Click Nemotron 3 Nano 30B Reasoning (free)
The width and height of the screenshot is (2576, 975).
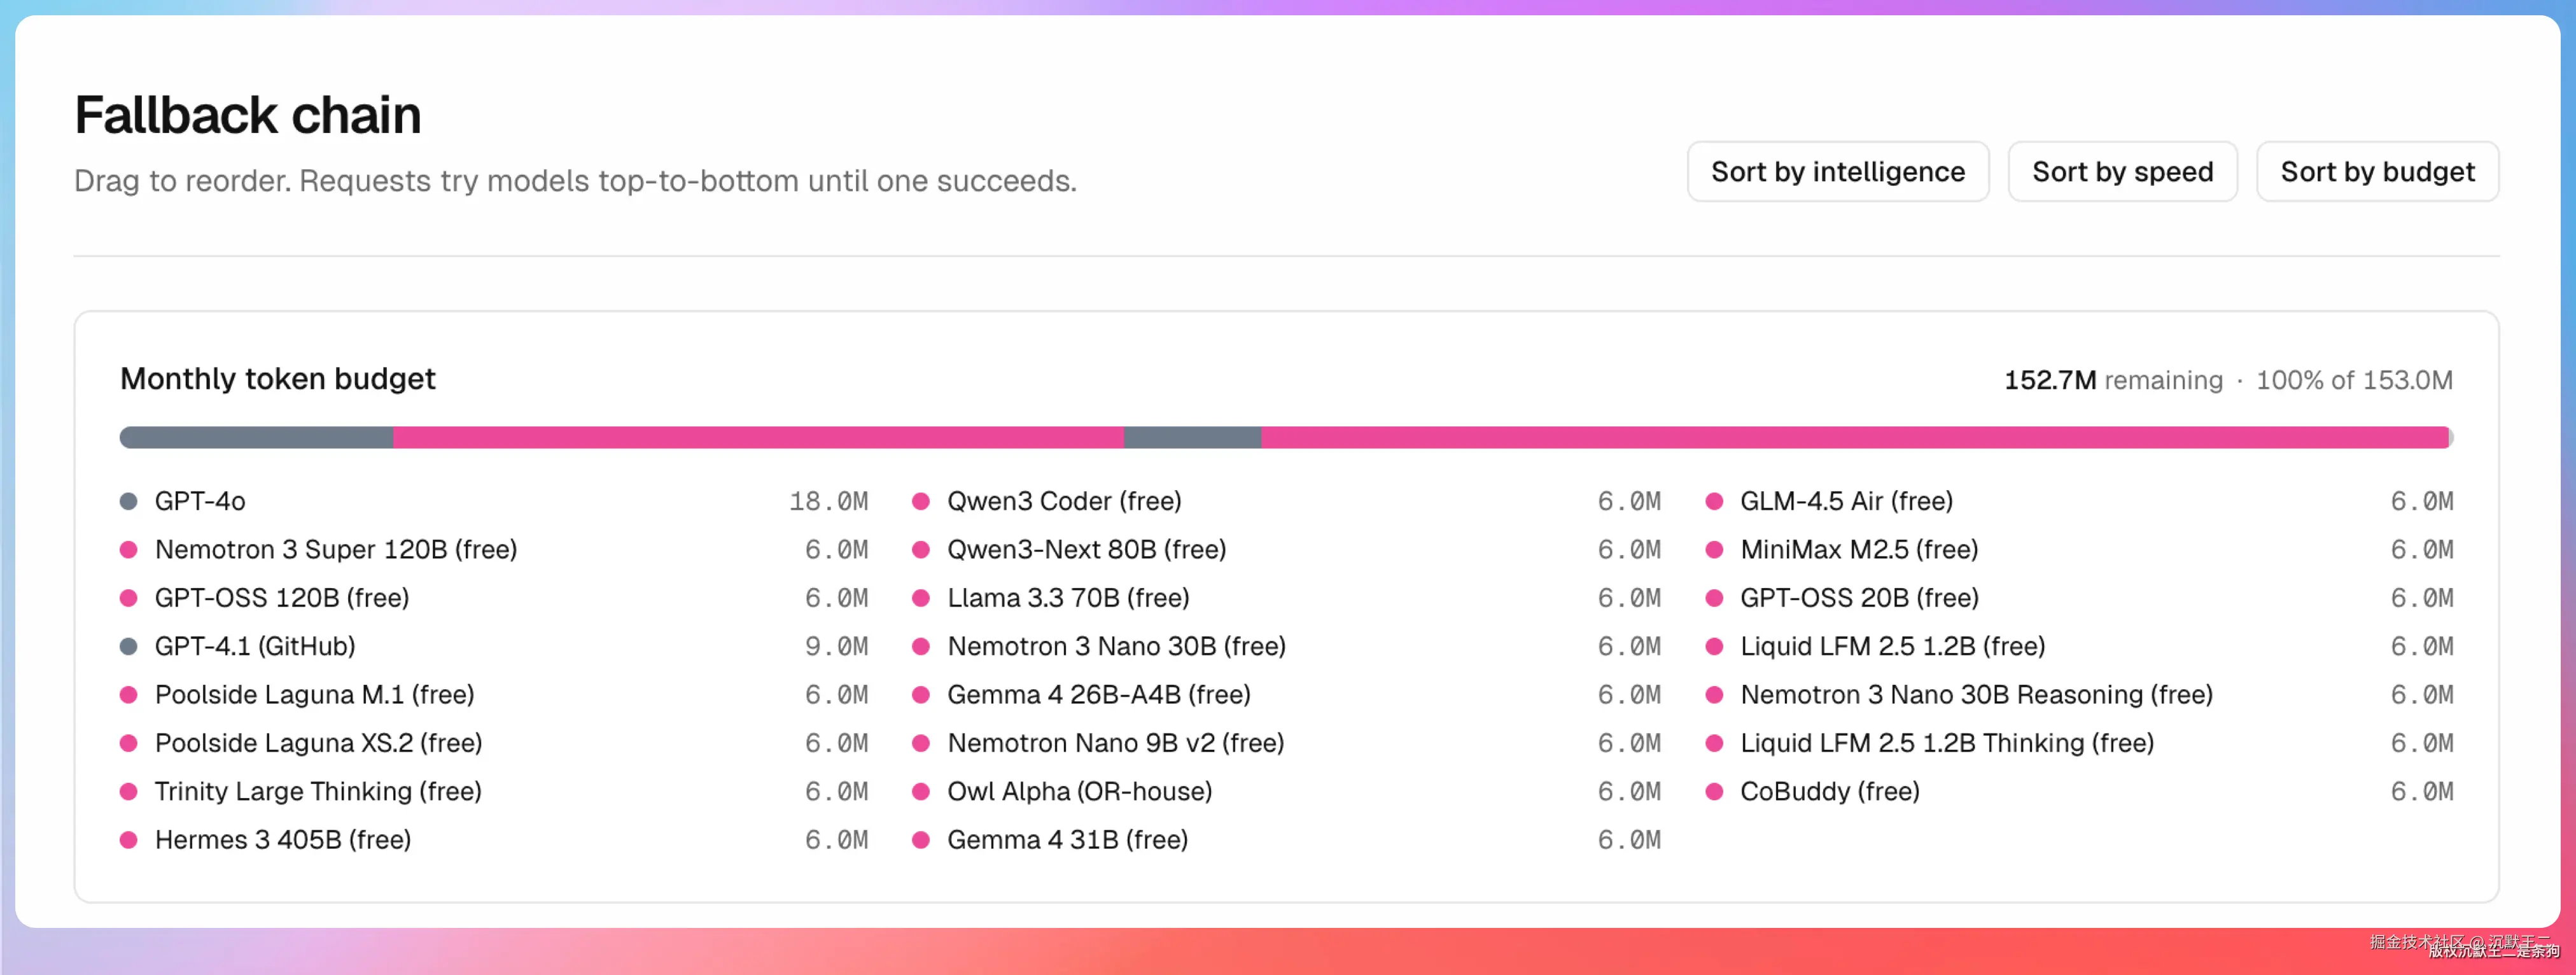[x=1976, y=694]
